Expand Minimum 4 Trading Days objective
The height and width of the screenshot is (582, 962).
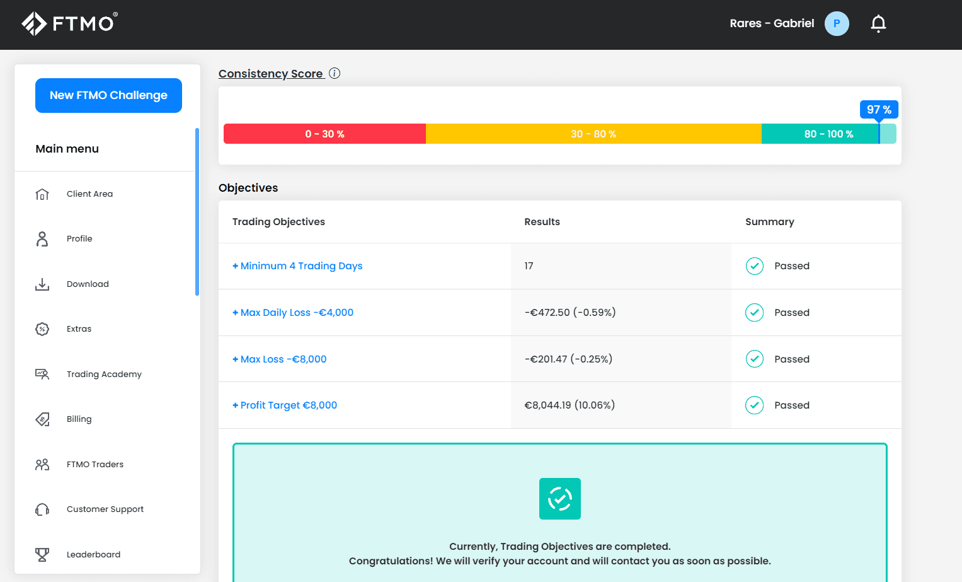point(297,266)
